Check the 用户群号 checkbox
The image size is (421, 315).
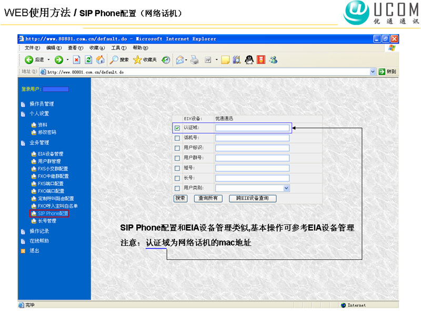177,159
